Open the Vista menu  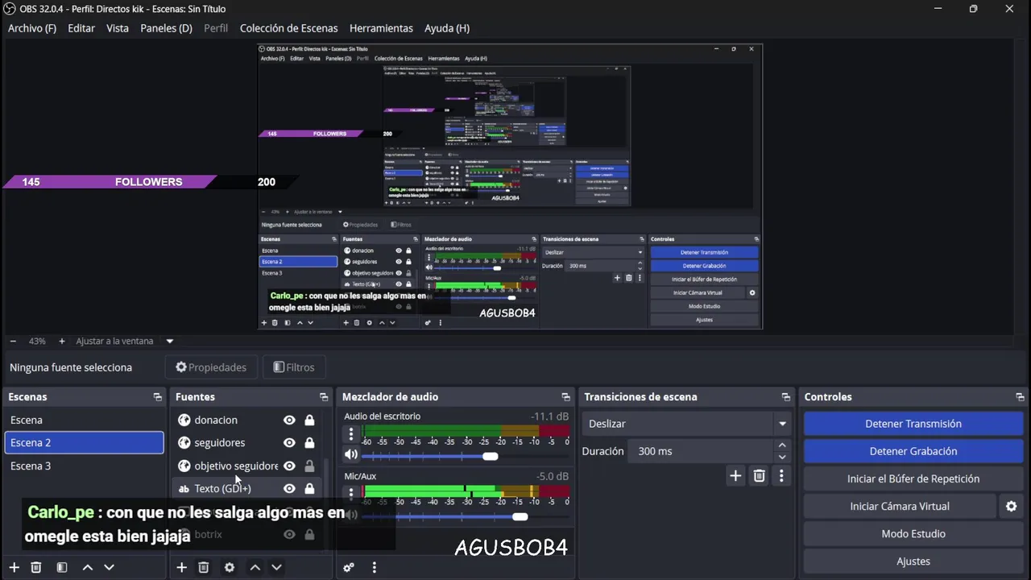(x=118, y=28)
